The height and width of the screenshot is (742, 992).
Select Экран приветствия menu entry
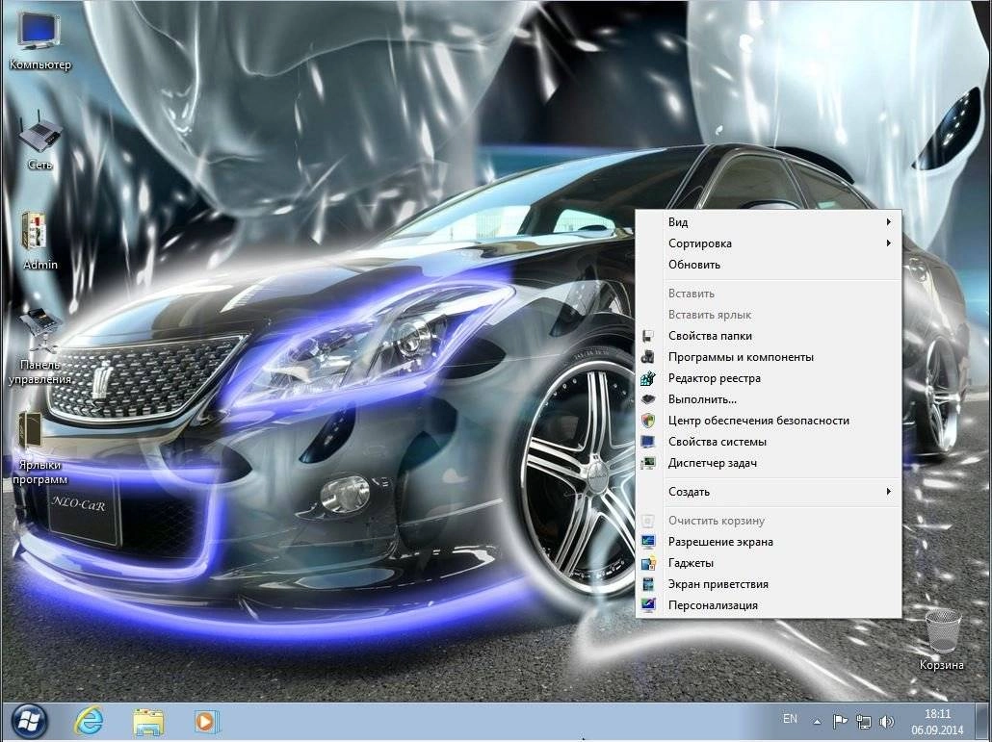768,584
